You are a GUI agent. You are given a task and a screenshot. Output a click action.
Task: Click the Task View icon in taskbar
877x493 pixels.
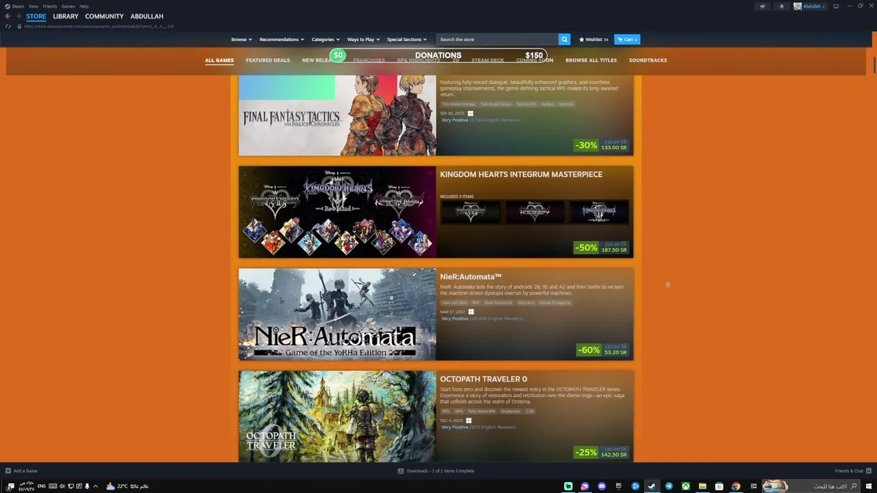click(754, 486)
